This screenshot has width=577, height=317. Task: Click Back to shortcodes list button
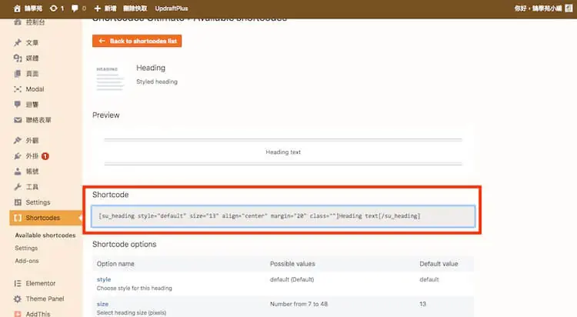[137, 41]
